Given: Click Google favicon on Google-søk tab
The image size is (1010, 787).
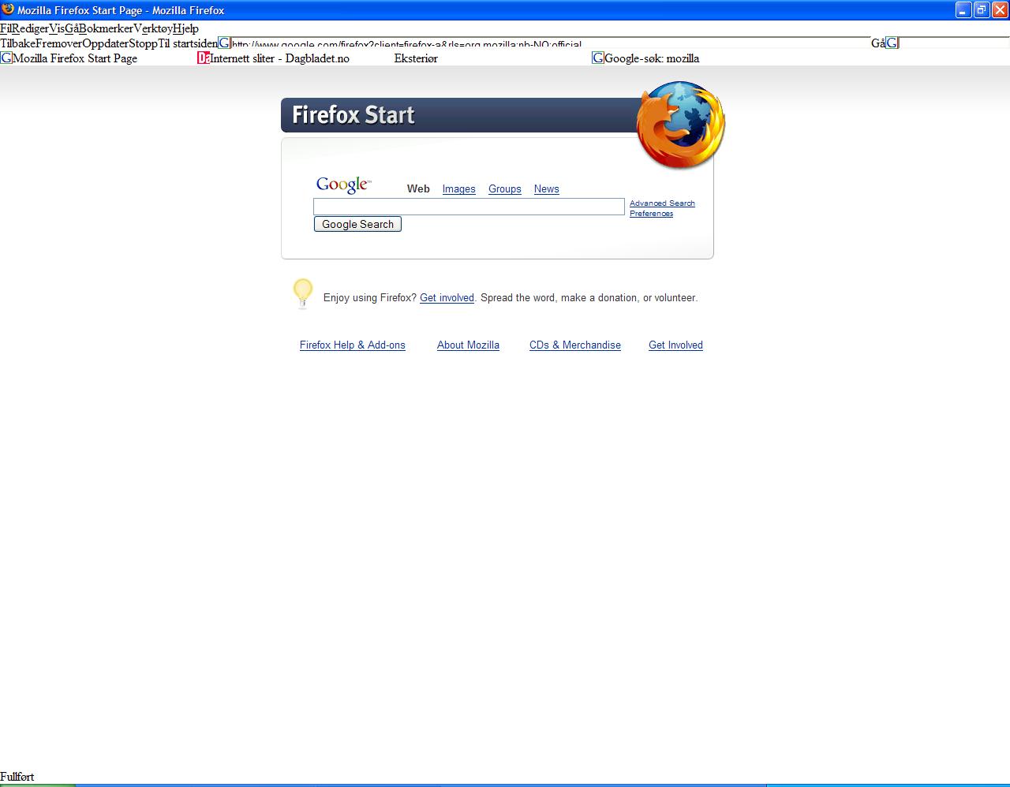Looking at the screenshot, I should click(x=598, y=58).
